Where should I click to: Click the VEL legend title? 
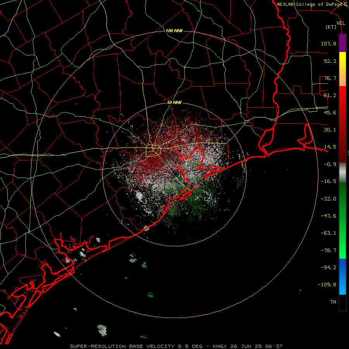(x=341, y=23)
